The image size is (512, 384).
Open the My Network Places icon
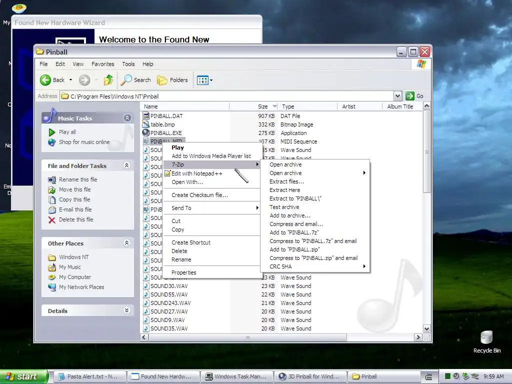[x=51, y=287]
